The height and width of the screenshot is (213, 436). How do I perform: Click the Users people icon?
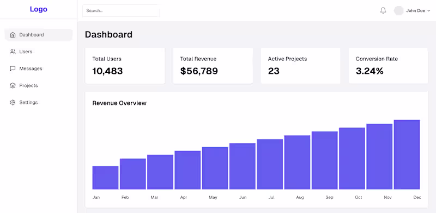click(x=13, y=52)
